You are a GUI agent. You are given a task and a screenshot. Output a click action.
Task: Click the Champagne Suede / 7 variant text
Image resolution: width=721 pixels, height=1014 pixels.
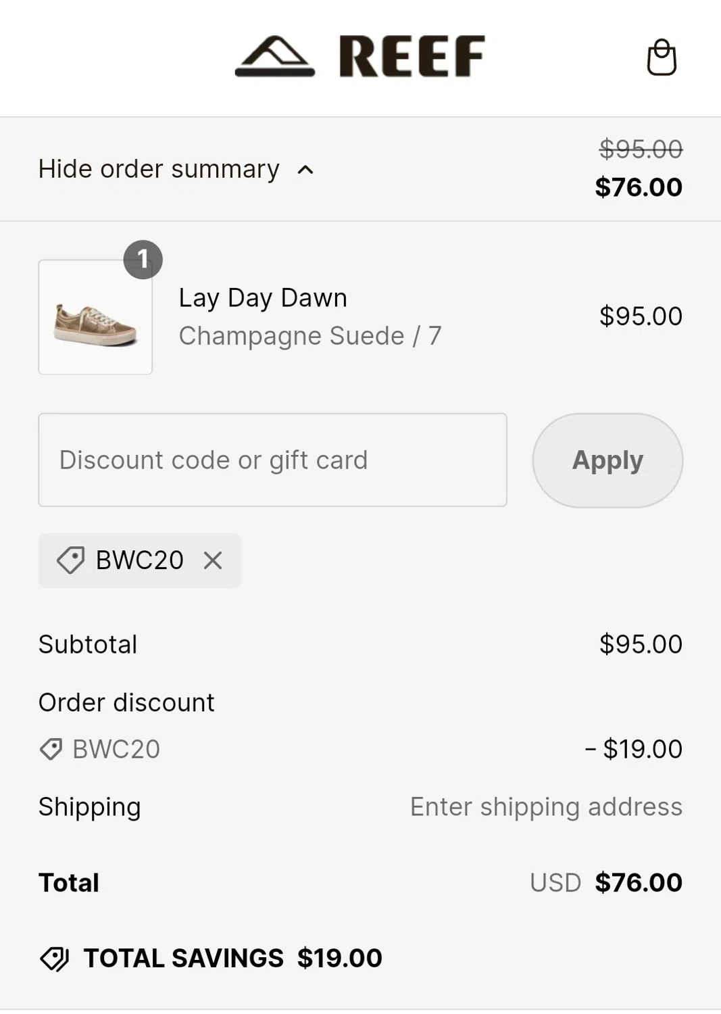click(x=310, y=336)
